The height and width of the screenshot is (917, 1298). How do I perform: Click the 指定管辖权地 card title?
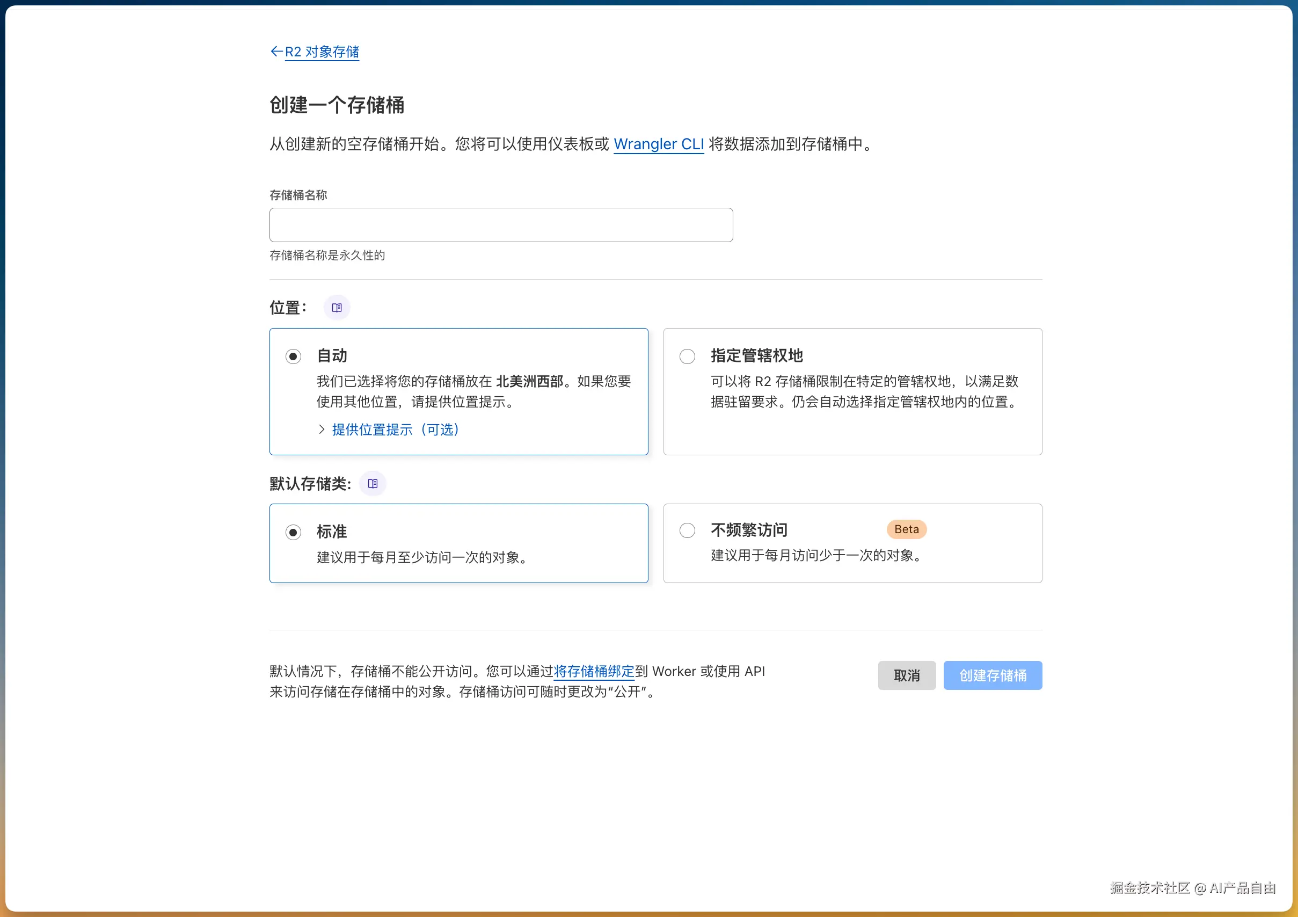[756, 355]
